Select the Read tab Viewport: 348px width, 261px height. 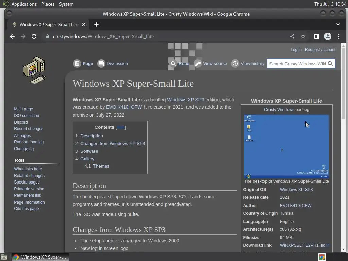[184, 64]
